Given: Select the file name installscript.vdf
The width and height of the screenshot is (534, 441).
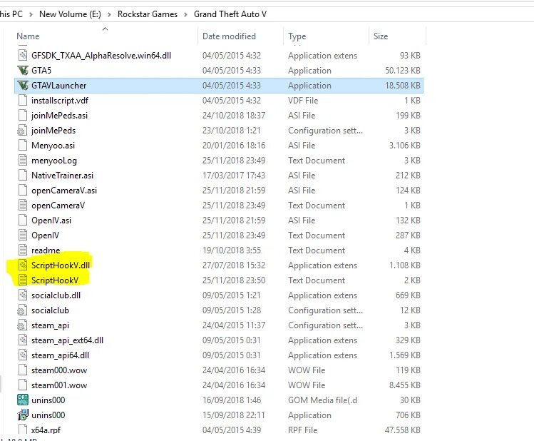Looking at the screenshot, I should [60, 101].
